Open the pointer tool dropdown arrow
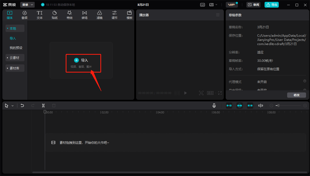 point(12,106)
